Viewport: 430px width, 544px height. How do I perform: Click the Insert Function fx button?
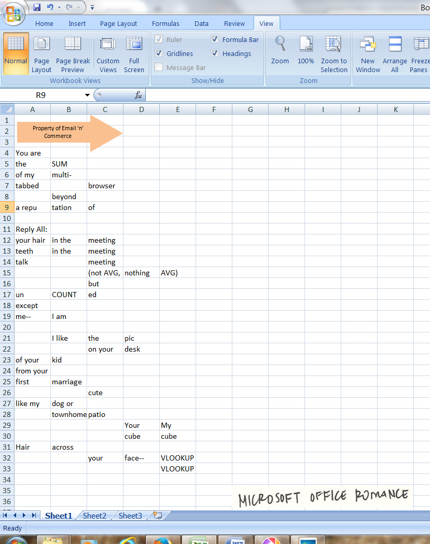(x=138, y=95)
